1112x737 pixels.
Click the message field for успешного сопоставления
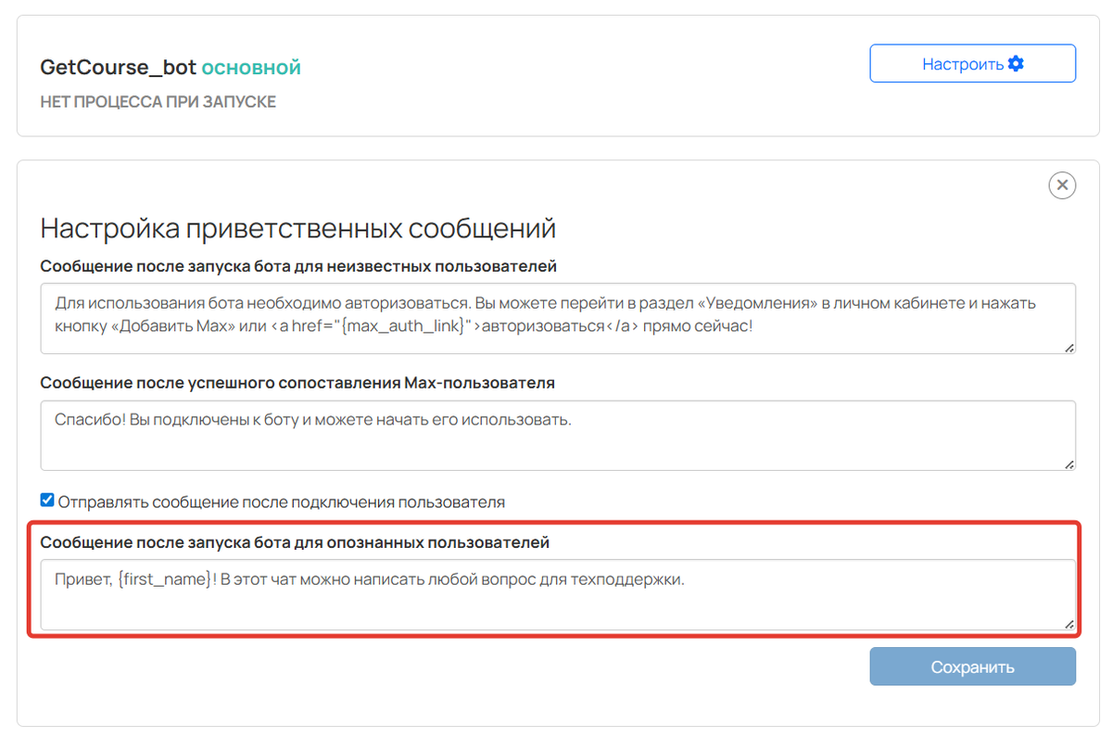556,434
